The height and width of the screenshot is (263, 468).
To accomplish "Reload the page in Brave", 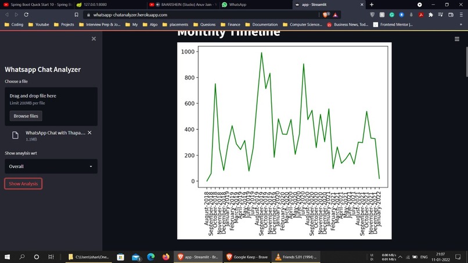I will [x=26, y=15].
